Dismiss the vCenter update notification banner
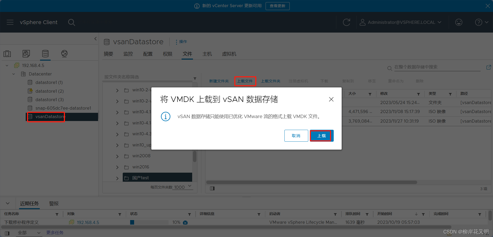The width and height of the screenshot is (493, 237). pyautogui.click(x=488, y=6)
